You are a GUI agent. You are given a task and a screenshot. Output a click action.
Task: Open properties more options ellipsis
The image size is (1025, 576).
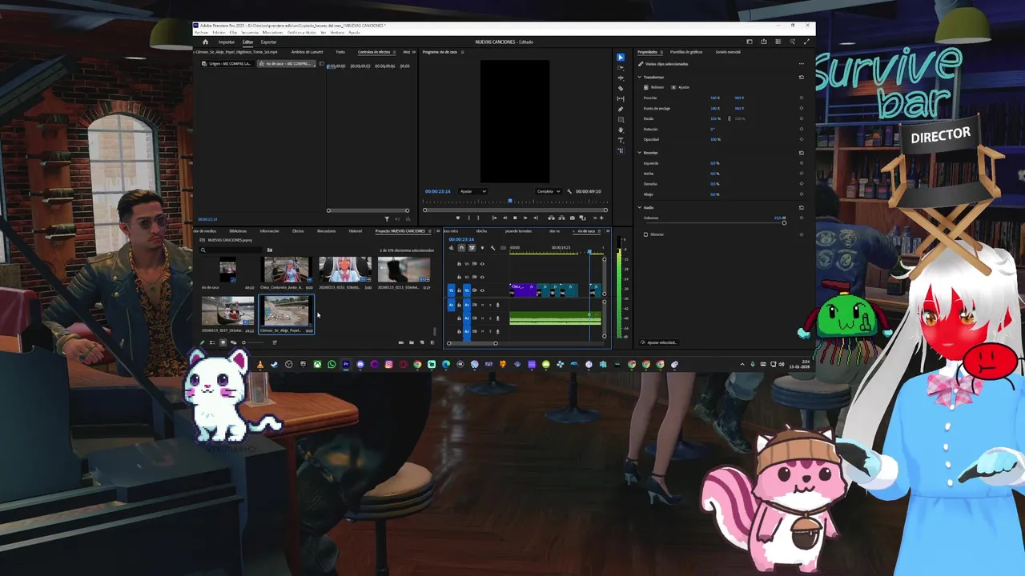click(x=801, y=63)
